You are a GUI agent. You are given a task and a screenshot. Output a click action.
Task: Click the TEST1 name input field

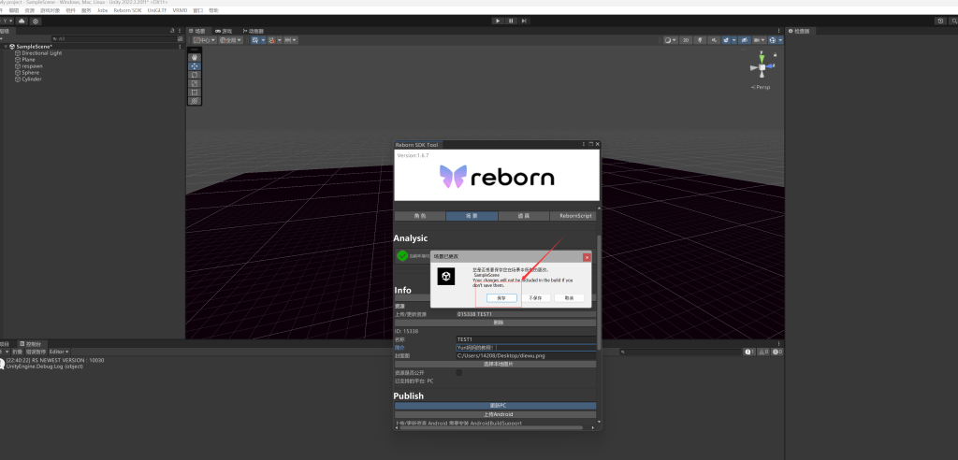pyautogui.click(x=524, y=338)
